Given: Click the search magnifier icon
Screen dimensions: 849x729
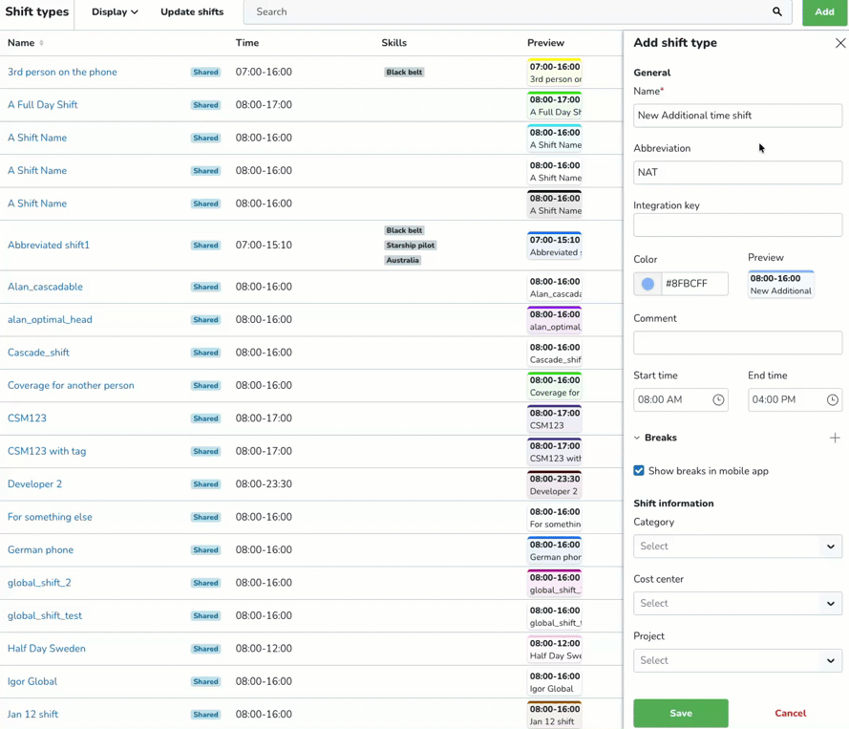Looking at the screenshot, I should [x=777, y=11].
